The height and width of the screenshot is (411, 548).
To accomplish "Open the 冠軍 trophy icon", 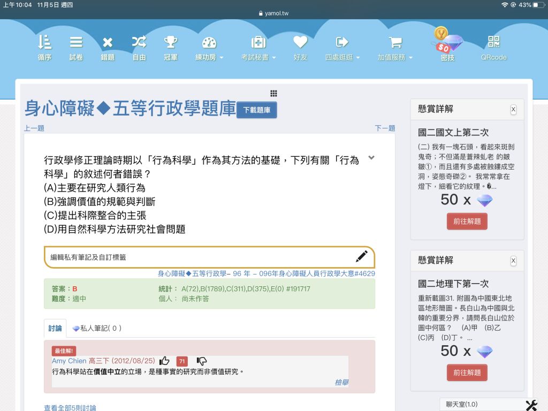I will tap(171, 48).
